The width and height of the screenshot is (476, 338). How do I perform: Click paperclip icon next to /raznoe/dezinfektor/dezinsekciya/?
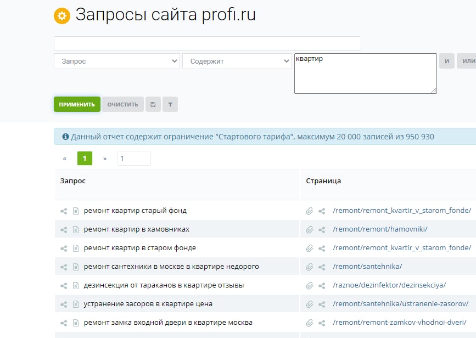(x=309, y=286)
